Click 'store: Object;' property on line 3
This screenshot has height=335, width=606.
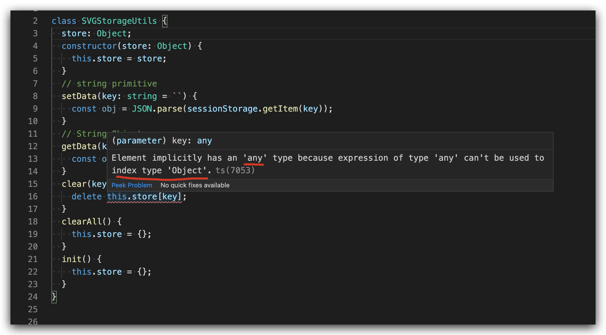pos(96,33)
